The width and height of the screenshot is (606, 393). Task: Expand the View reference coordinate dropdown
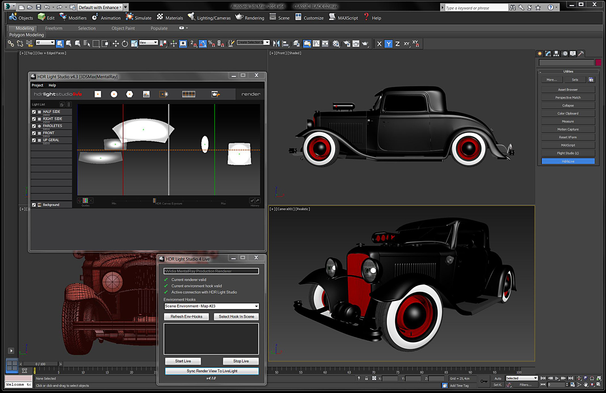click(155, 42)
